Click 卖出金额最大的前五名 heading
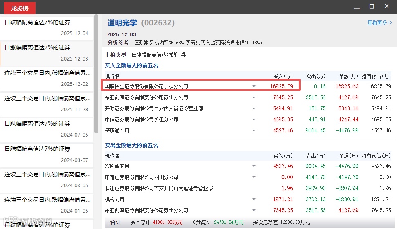 tap(131, 145)
